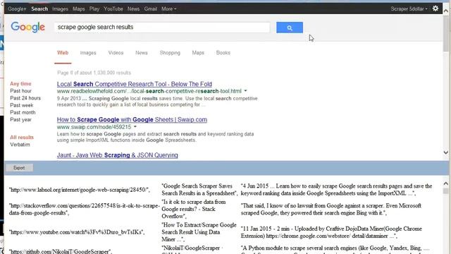Click 'How To Extract/Scrape Google' title text
The height and width of the screenshot is (254, 451).
pos(199,232)
